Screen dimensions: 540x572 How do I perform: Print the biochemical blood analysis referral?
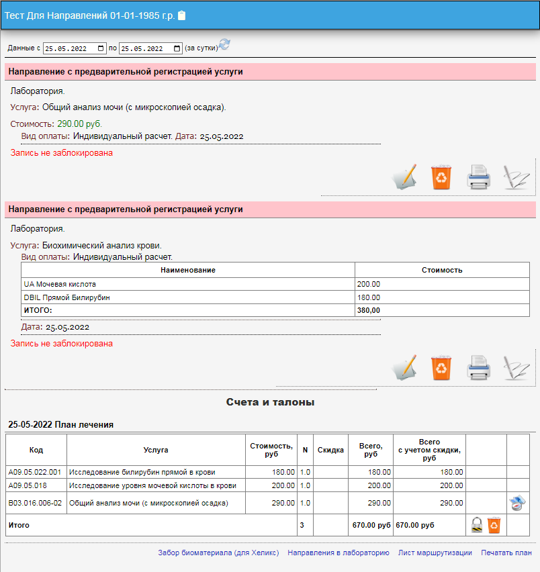480,368
